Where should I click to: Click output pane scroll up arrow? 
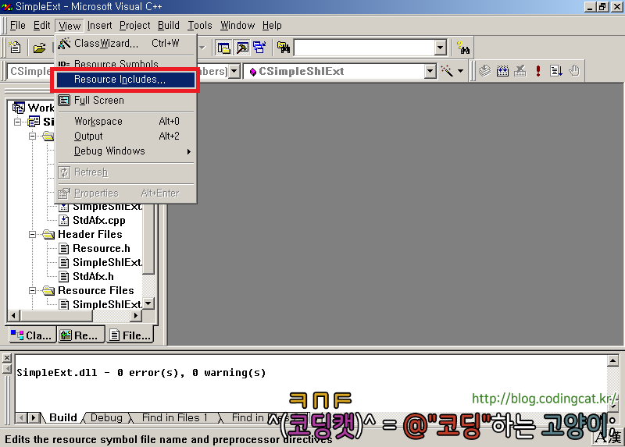[612, 360]
